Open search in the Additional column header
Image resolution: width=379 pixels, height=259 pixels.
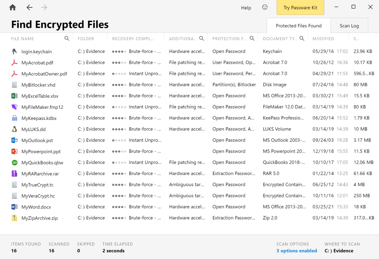[x=201, y=38]
